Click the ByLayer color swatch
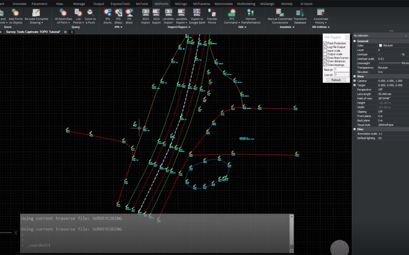Screen dimensions: 409x255 click(381, 45)
